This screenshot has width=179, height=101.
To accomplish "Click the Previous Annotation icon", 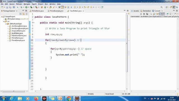I will 80,7.
